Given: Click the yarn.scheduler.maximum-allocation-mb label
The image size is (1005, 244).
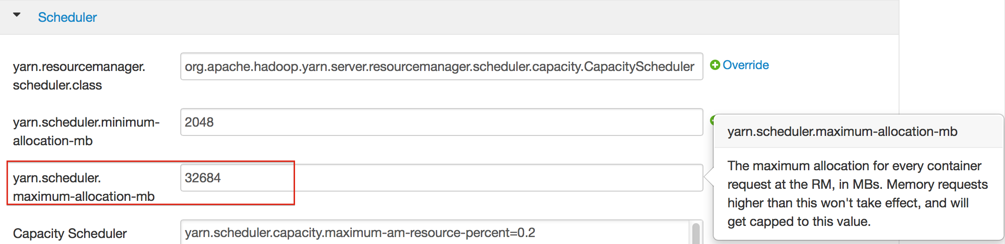Looking at the screenshot, I should (x=84, y=187).
